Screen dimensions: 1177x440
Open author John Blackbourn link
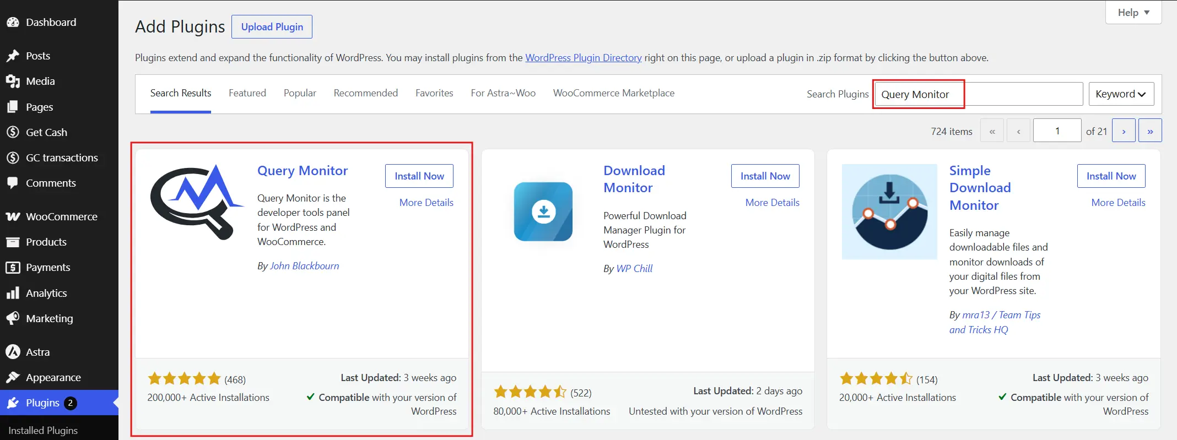coord(305,266)
